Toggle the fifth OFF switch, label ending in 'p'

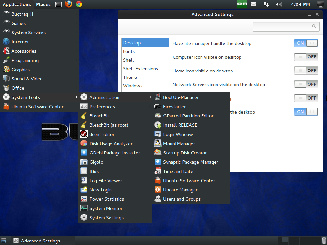tap(306, 98)
